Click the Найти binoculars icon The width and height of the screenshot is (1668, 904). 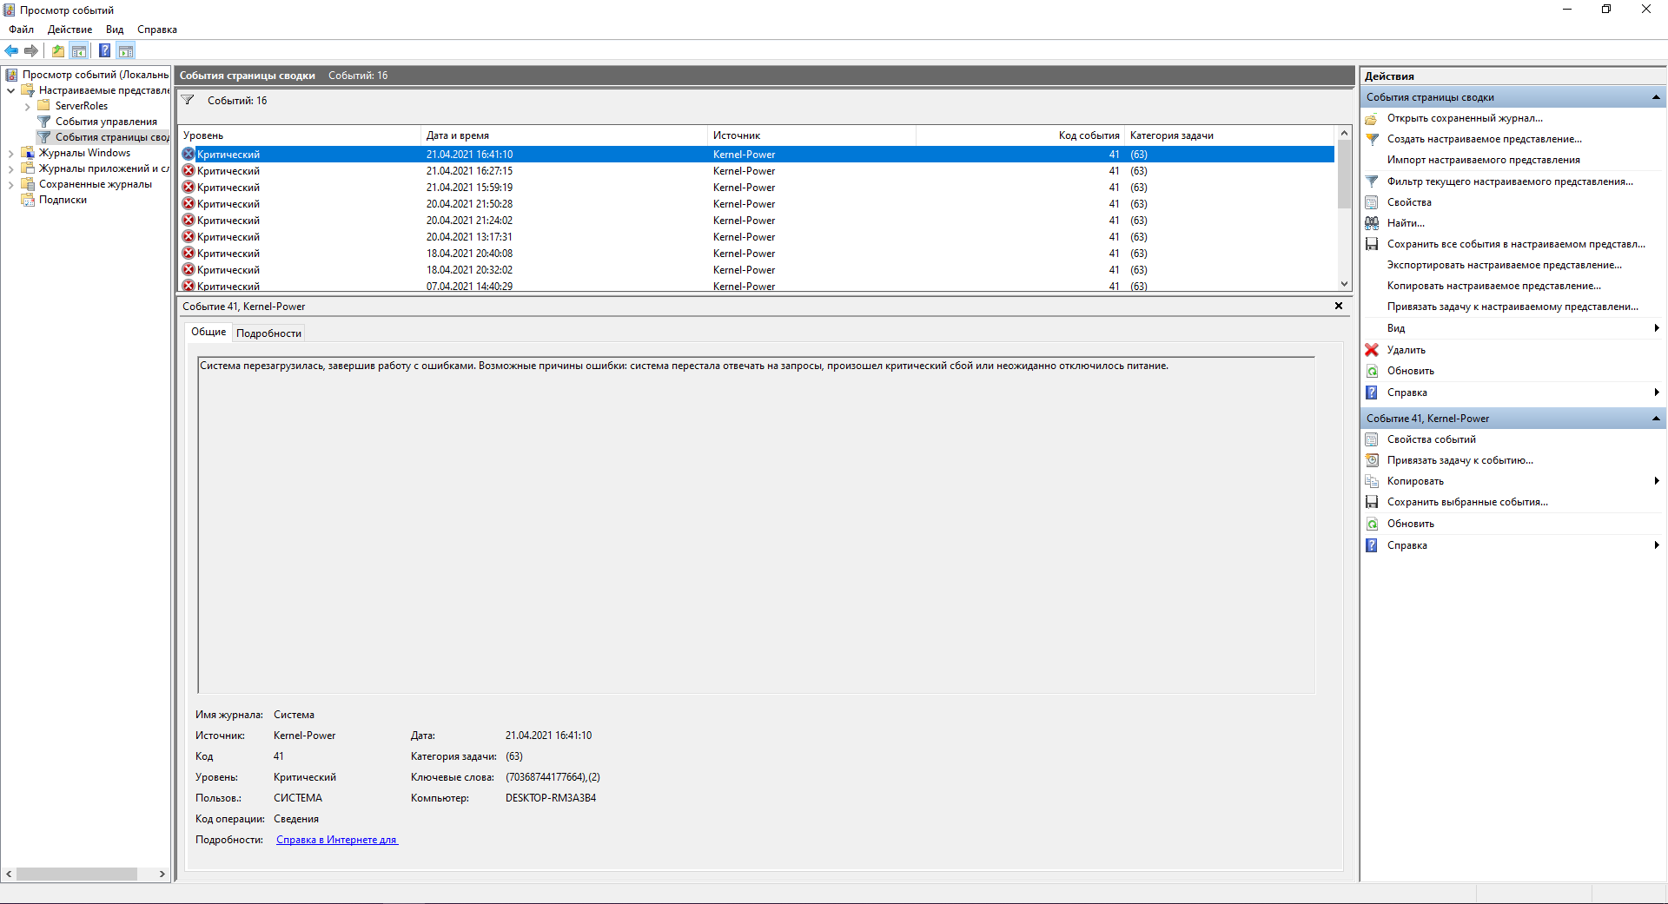1372,223
